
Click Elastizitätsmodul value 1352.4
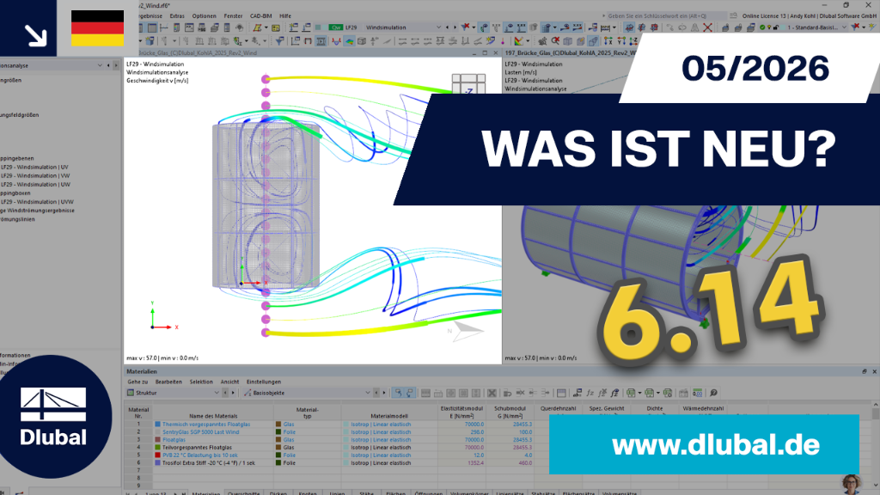pos(474,463)
